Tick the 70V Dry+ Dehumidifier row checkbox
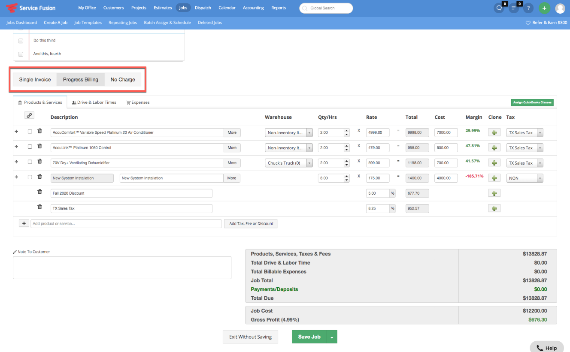 (30, 162)
